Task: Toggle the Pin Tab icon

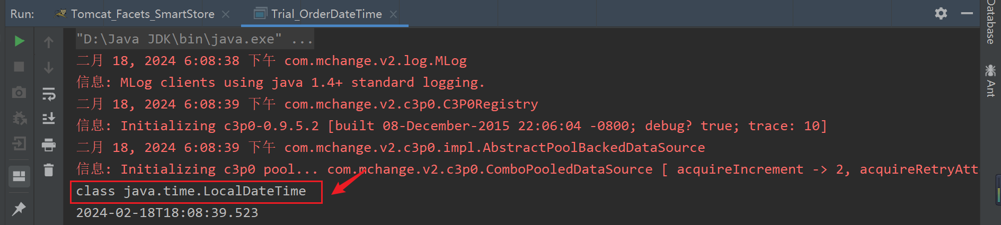Action: (19, 208)
